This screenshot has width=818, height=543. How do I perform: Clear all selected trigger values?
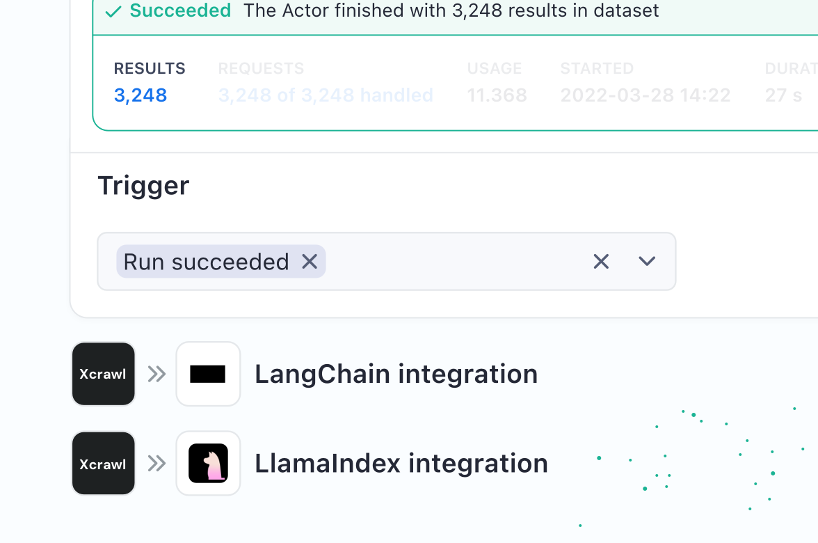pyautogui.click(x=601, y=261)
